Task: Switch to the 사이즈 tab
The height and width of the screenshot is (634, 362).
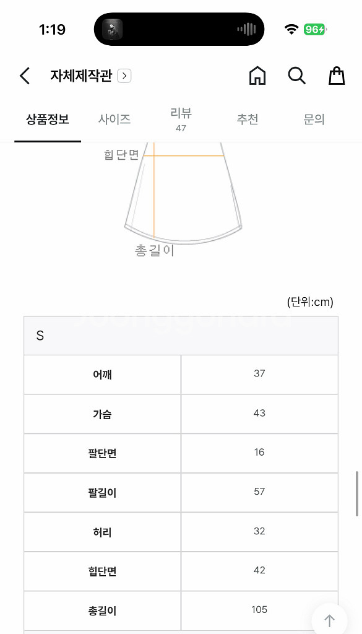Action: 114,119
